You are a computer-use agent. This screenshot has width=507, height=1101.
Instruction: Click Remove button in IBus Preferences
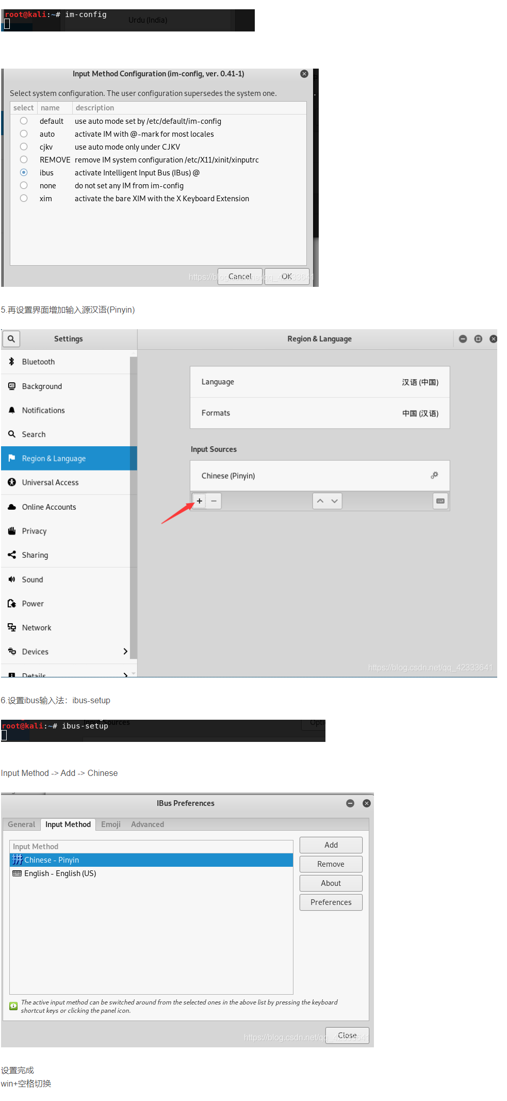point(331,864)
